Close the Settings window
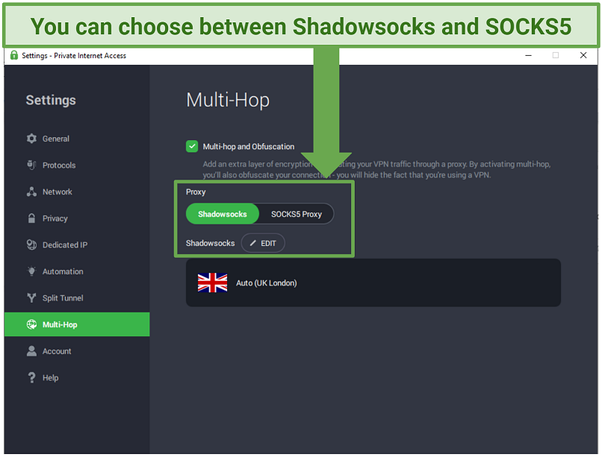Image resolution: width=602 pixels, height=457 pixels. (583, 56)
